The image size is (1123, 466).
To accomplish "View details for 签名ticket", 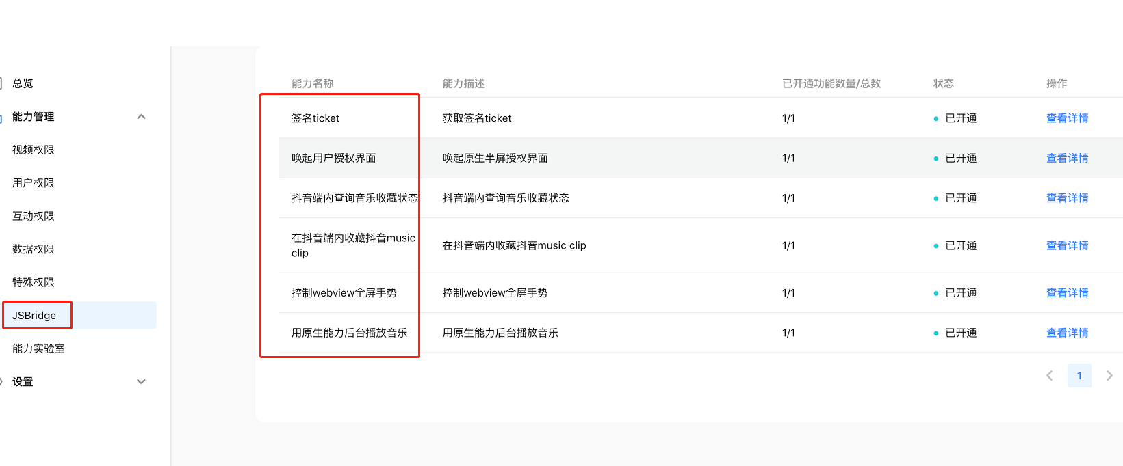I will click(1067, 118).
